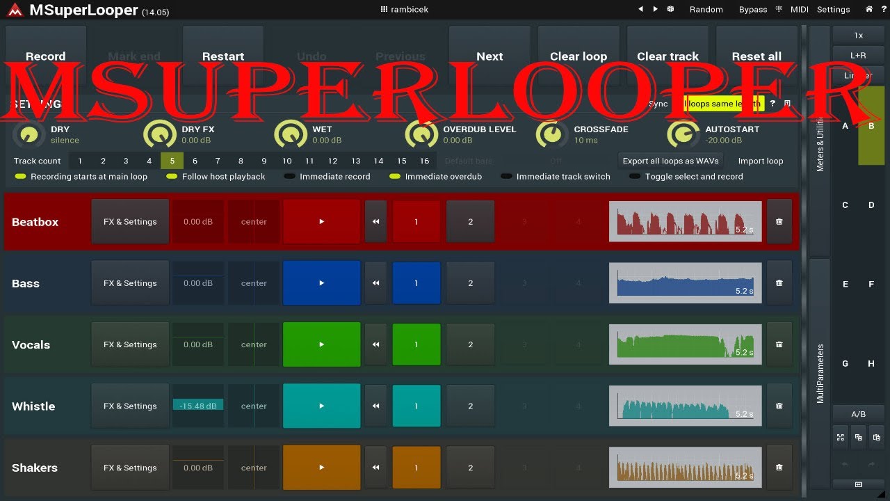Play the Bass track
890x501 pixels.
(321, 283)
